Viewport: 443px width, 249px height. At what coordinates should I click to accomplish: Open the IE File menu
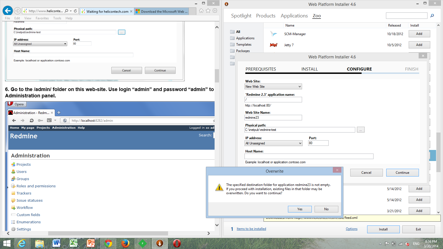[x=7, y=18]
